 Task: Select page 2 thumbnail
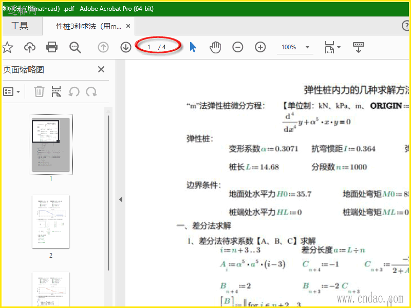pyautogui.click(x=51, y=222)
